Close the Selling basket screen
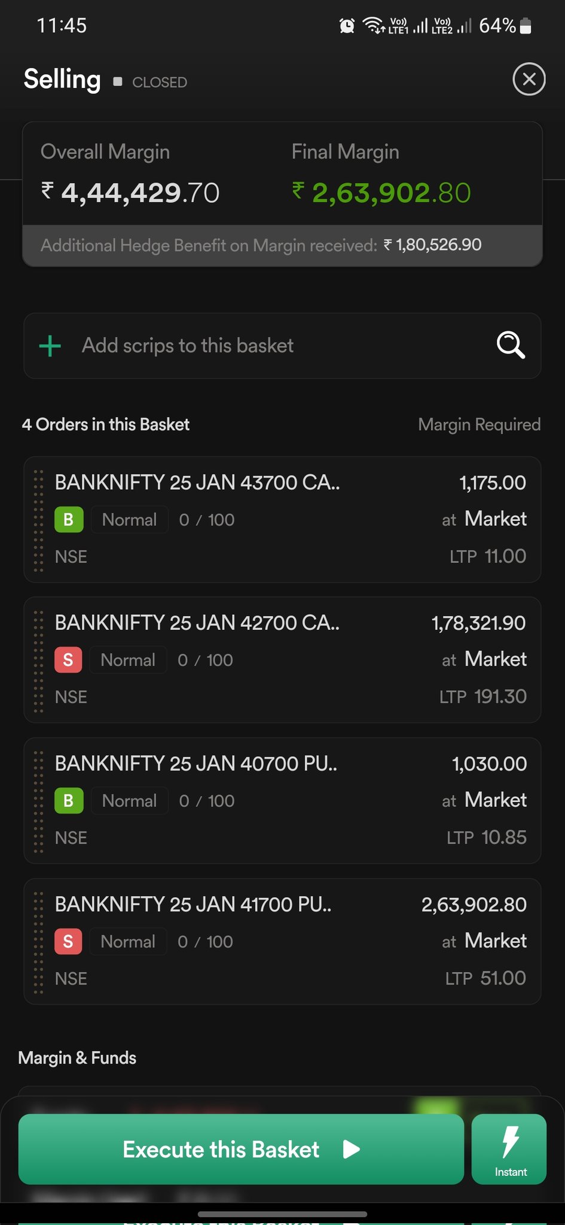Screen dimensions: 565x1225 (529, 79)
